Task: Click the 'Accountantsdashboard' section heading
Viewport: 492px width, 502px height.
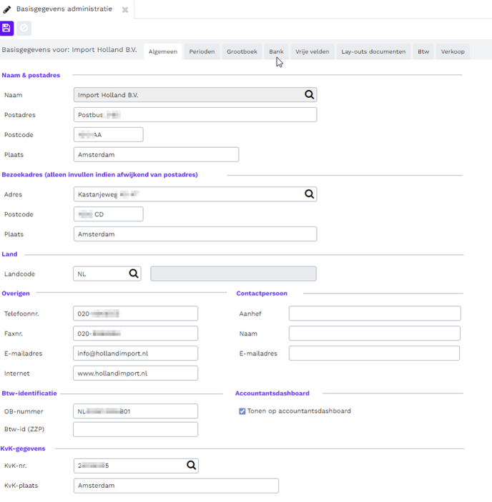Action: click(x=272, y=393)
